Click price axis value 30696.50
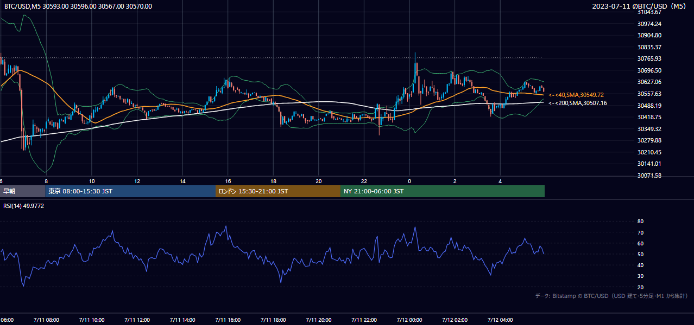 pos(649,70)
